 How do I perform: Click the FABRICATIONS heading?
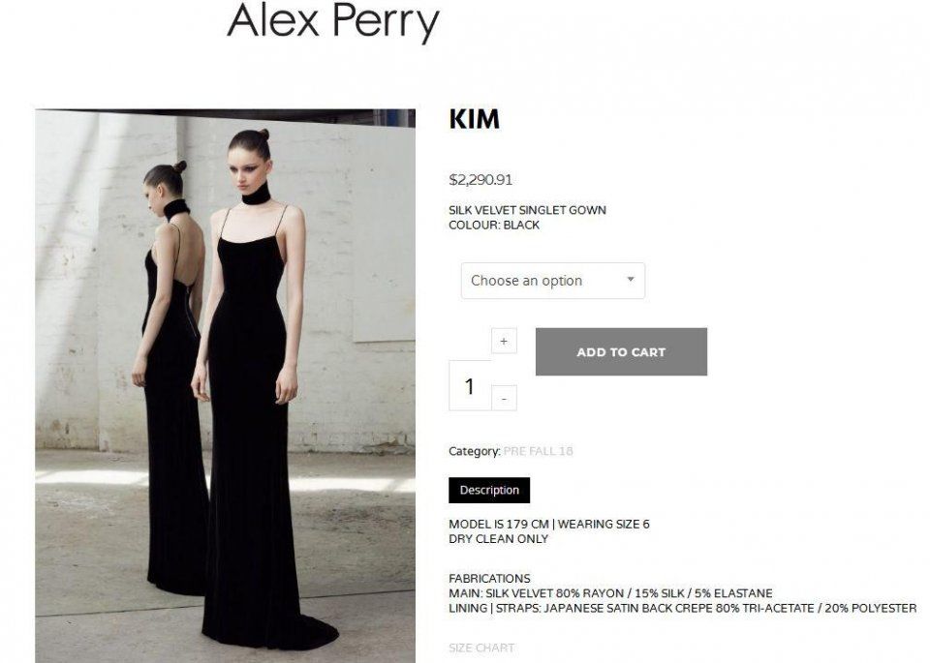pyautogui.click(x=489, y=578)
